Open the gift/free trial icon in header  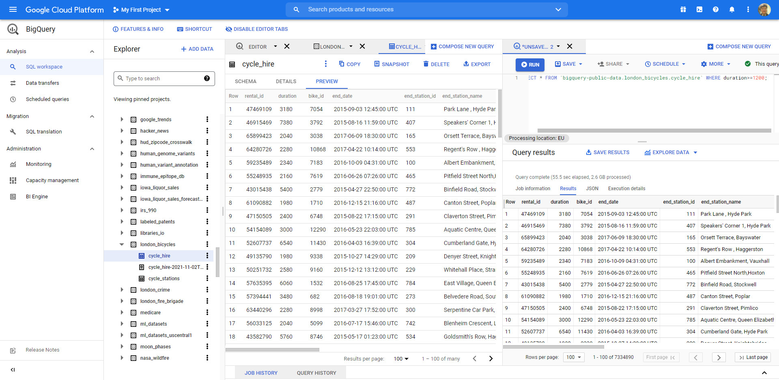coord(683,9)
